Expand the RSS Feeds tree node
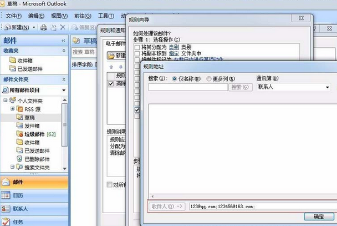The image size is (337, 226). 12,109
